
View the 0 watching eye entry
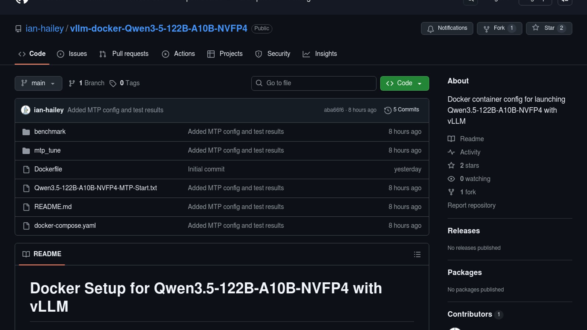coord(474,179)
